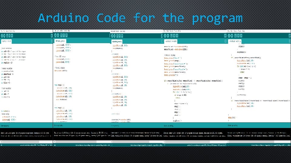Expand tab dropdown arrow in rightmost Arduino window
This screenshot has width=291, height=163.
point(290,41)
